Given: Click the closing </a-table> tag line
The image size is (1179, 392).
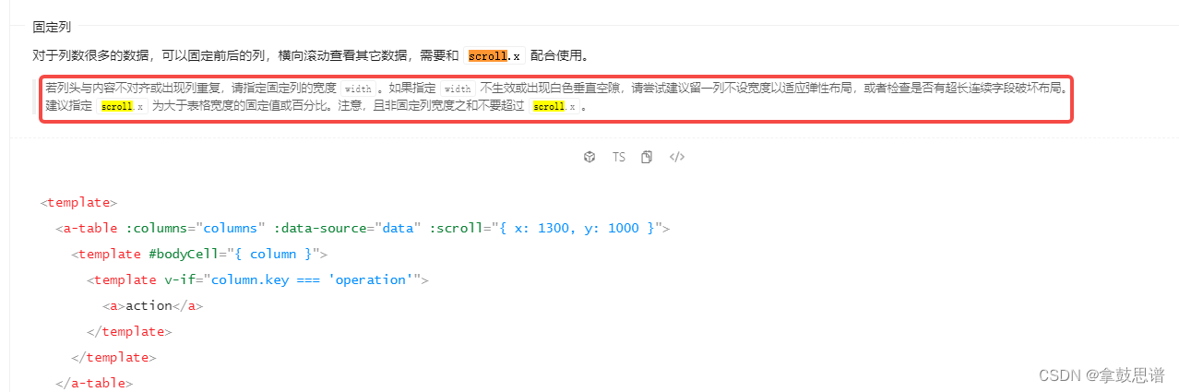Looking at the screenshot, I should click(94, 383).
